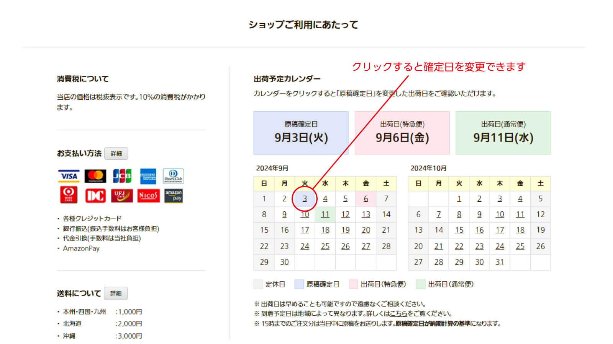The image size is (613, 344).
Task: Open 送料について 詳細 button
Action: click(x=116, y=294)
